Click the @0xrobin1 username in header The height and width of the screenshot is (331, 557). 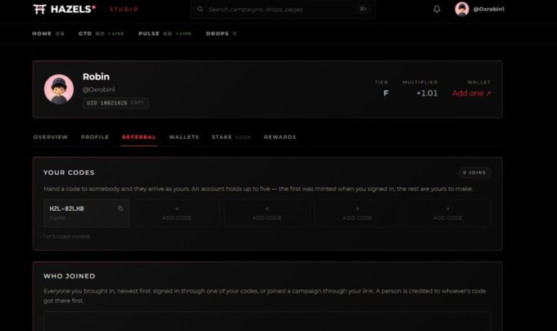[x=488, y=9]
